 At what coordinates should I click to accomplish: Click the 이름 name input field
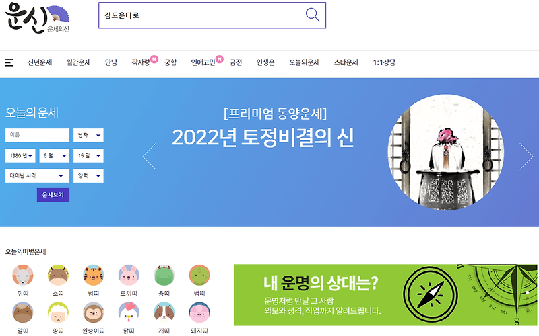[x=37, y=135]
